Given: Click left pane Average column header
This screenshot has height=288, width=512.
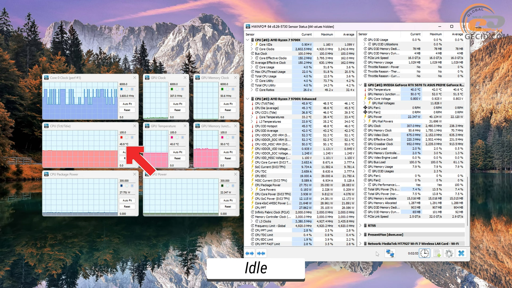Looking at the screenshot, I should click(x=345, y=34).
